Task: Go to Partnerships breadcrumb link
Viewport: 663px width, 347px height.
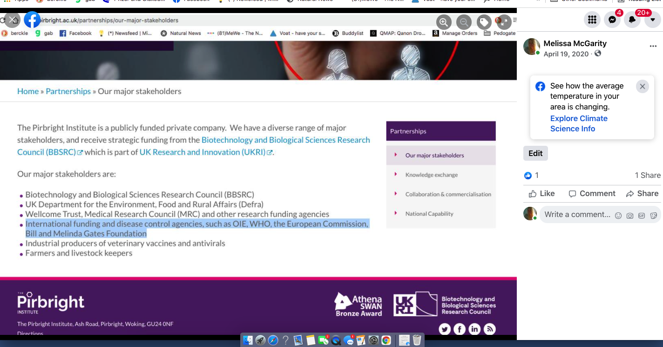Action: coord(68,91)
